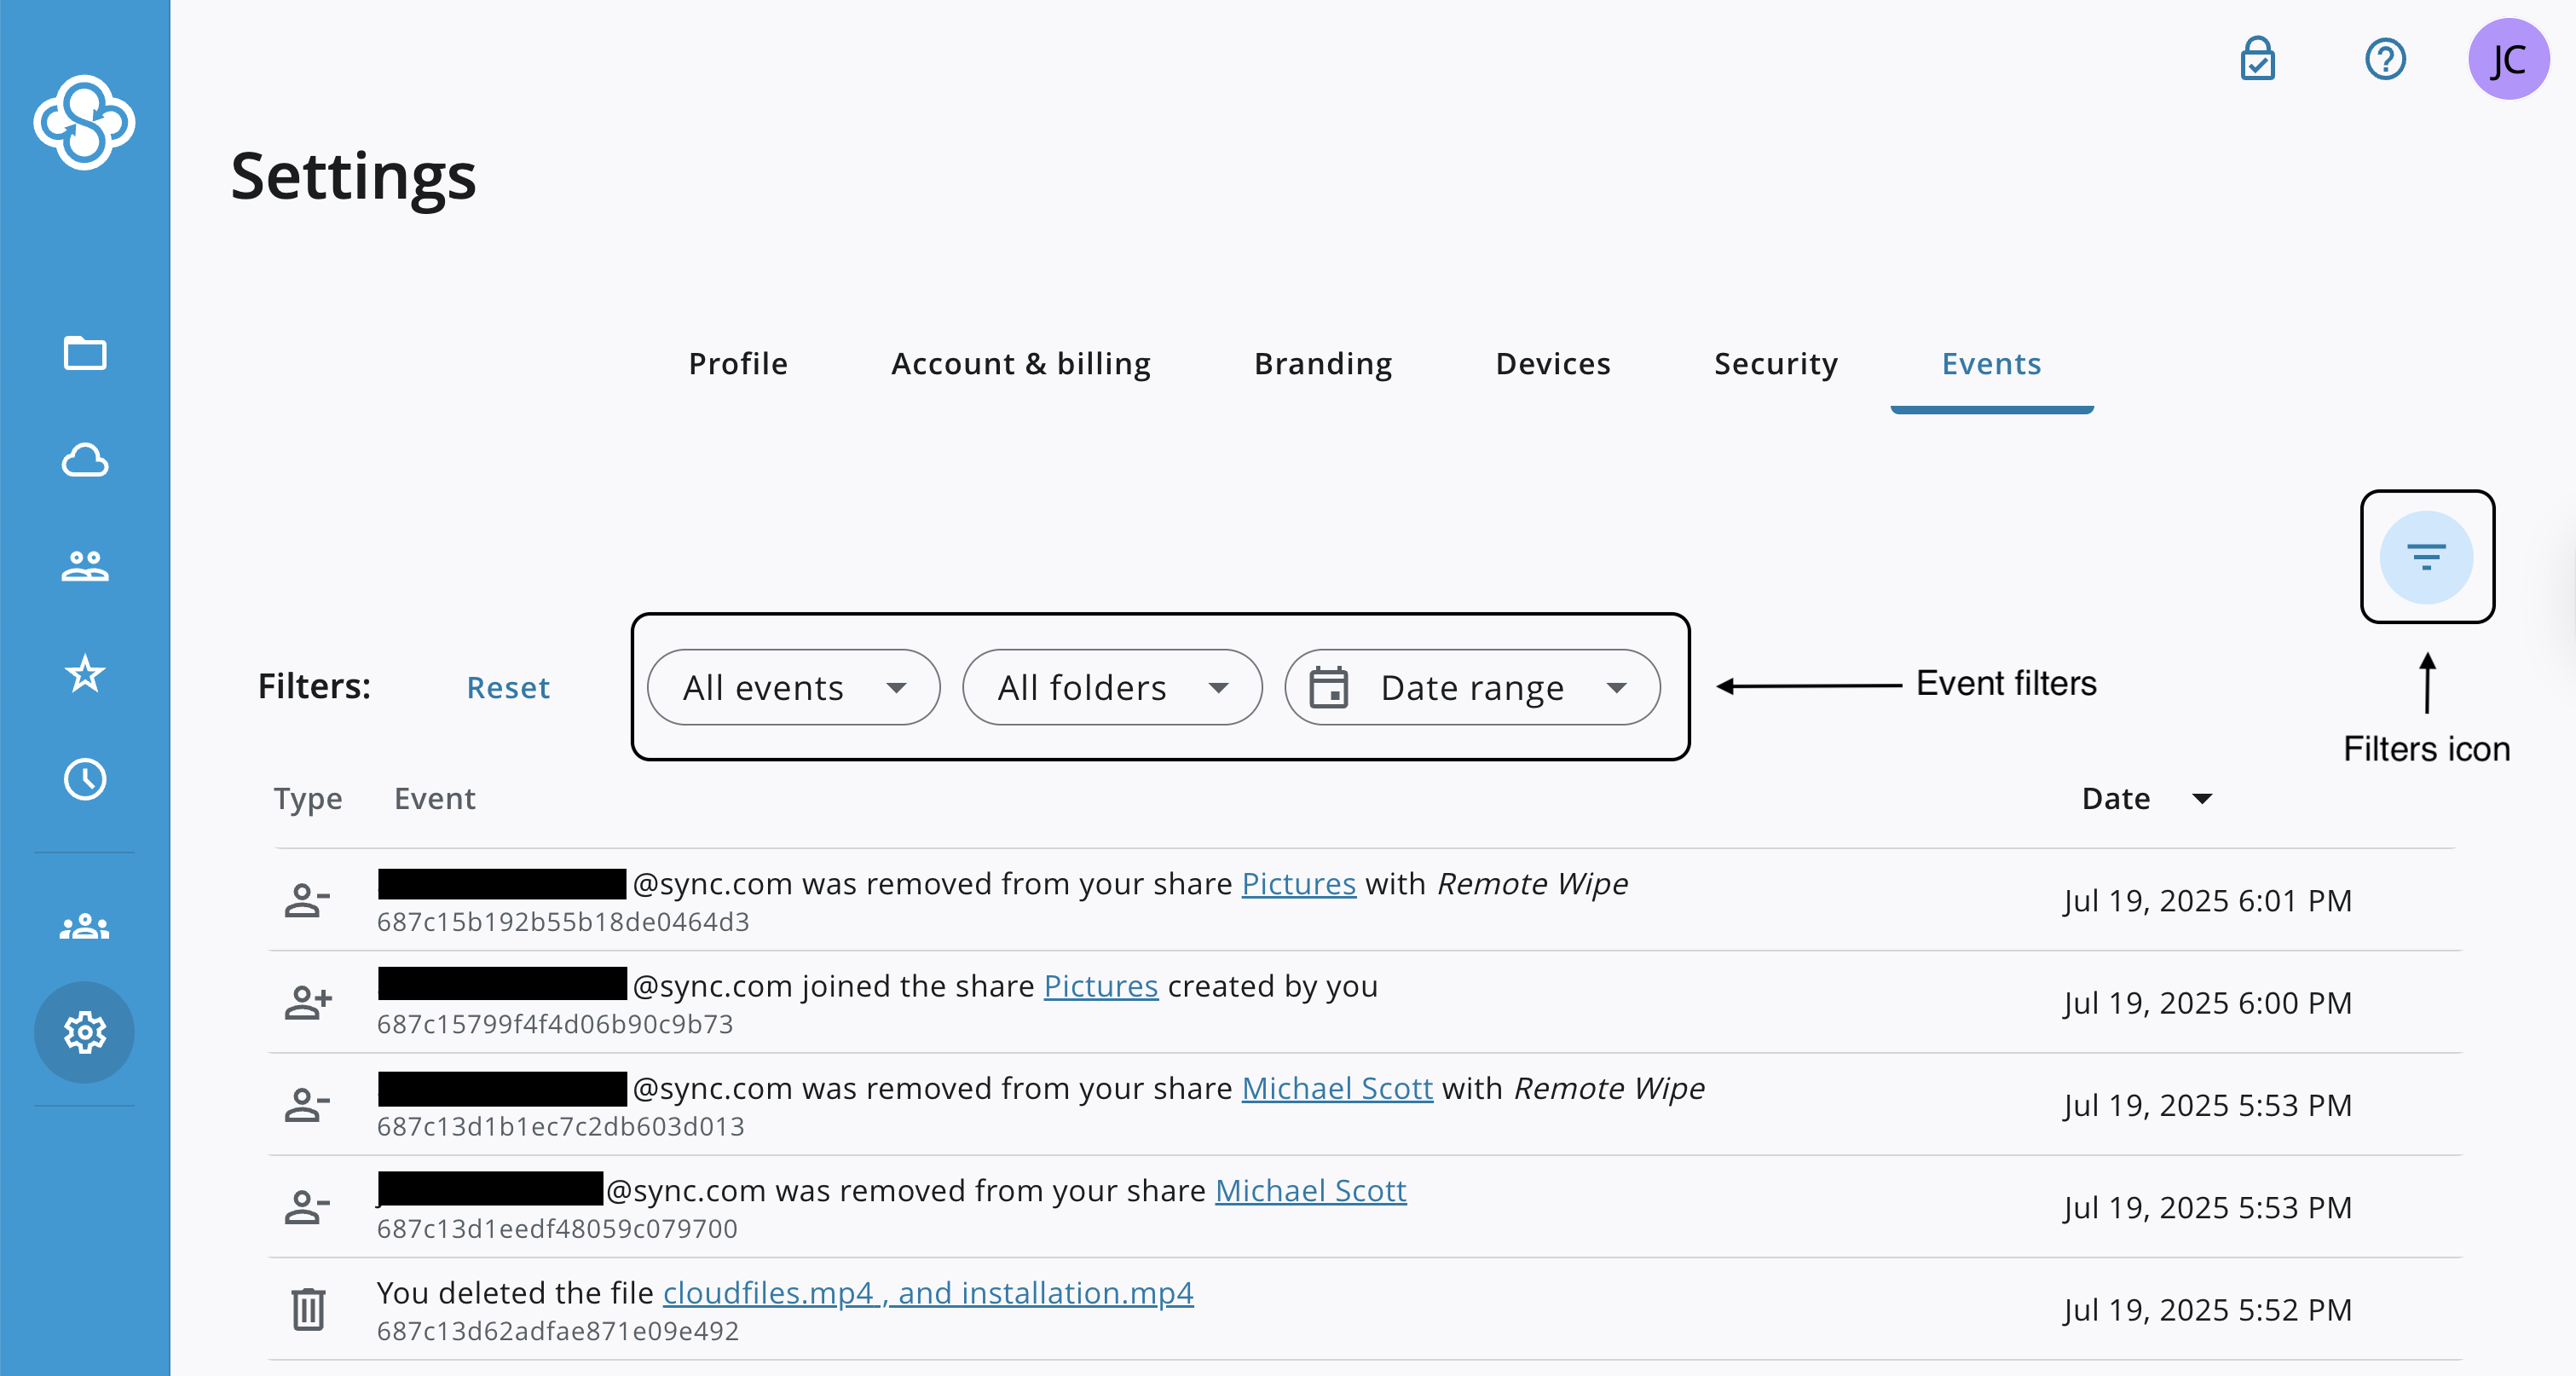Open the shared folders people icon
2576x1376 pixels.
[x=85, y=566]
